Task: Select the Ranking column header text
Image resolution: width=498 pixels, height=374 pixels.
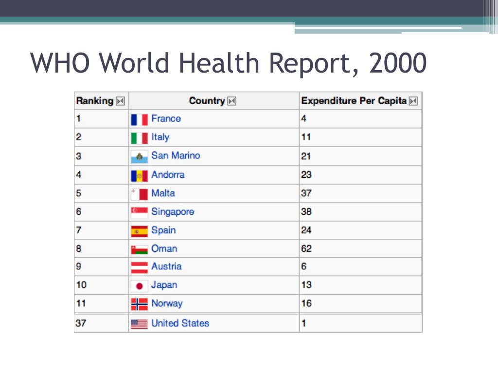Action: tap(95, 101)
